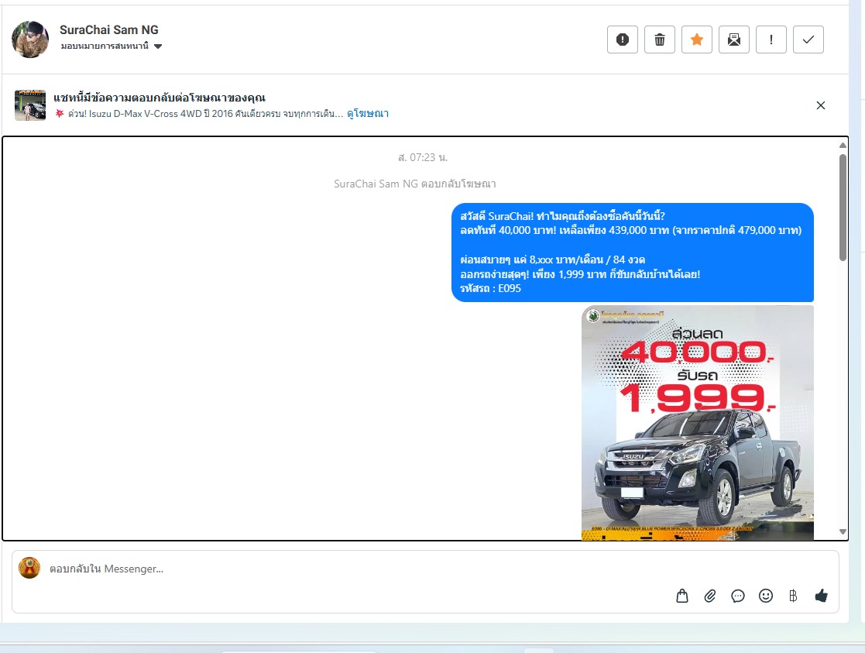This screenshot has width=865, height=653.
Task: Open the Isuzu D-Max promo image
Action: (697, 423)
